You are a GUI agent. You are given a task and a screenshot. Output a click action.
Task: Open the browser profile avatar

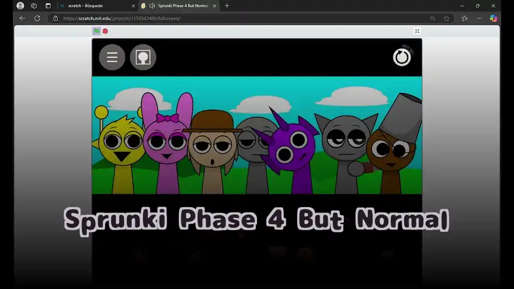[x=20, y=6]
